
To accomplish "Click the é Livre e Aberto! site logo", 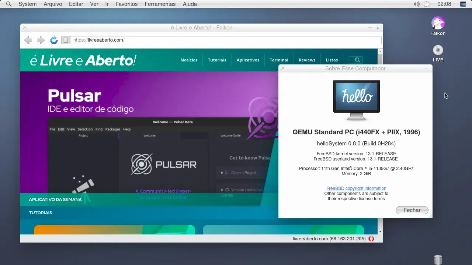I will 83,60.
